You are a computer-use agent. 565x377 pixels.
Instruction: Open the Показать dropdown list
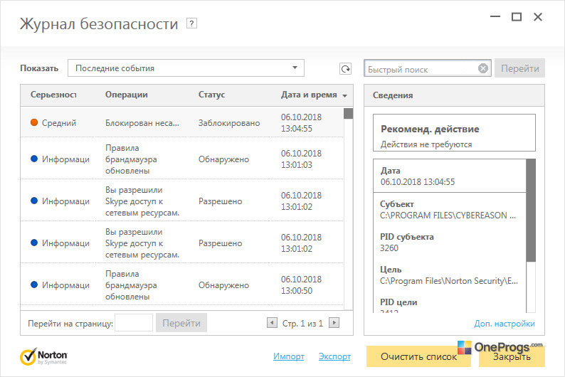point(186,68)
